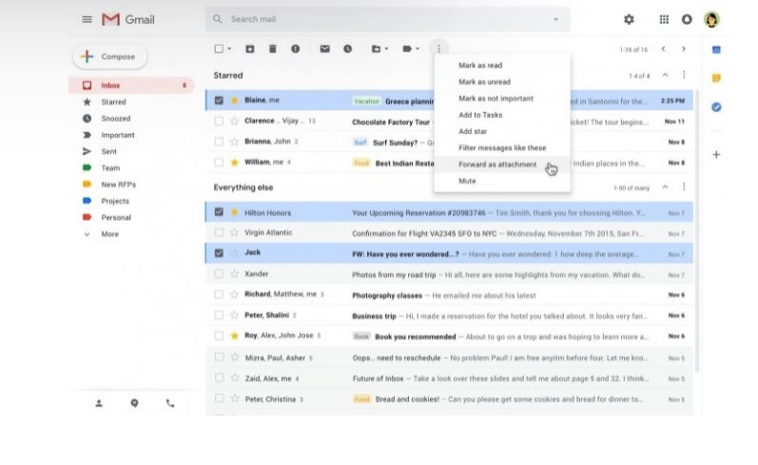
Task: Report selected messages as spam
Action: (x=296, y=48)
